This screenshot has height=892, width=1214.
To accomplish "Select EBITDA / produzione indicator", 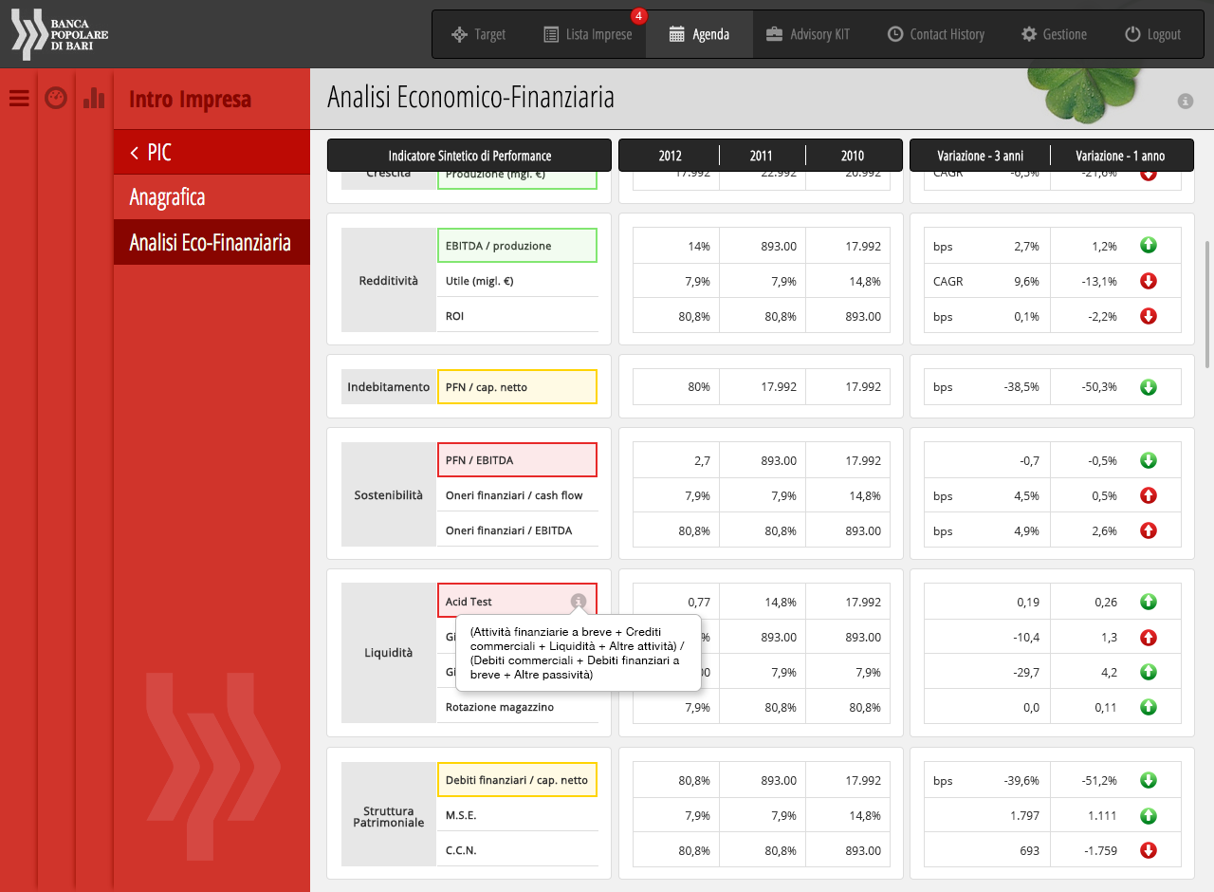I will click(517, 246).
